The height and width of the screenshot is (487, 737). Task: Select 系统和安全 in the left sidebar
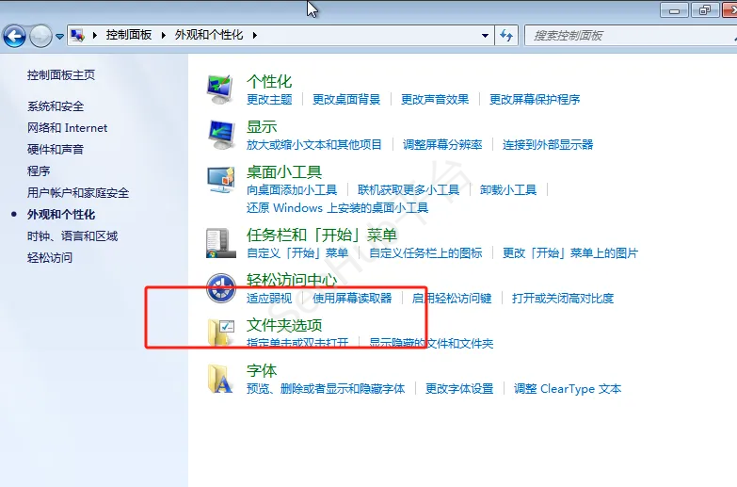coord(56,106)
